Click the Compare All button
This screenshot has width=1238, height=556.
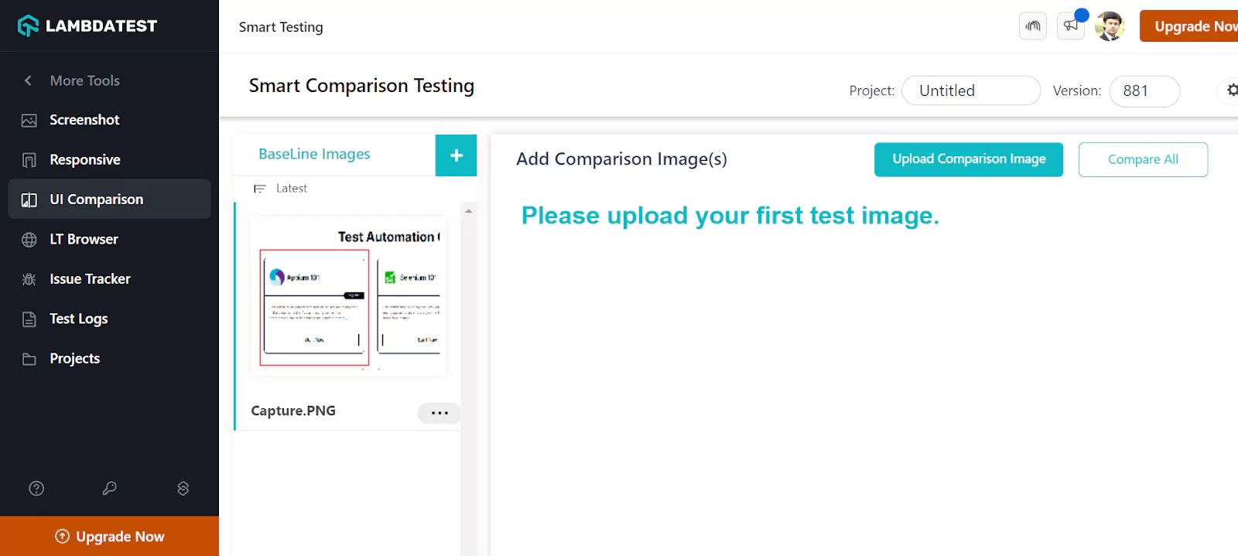(x=1143, y=159)
